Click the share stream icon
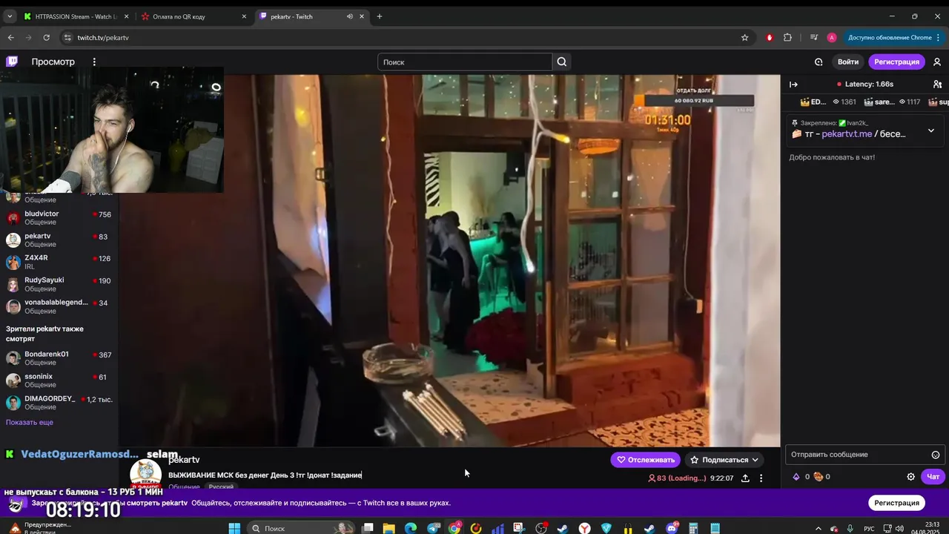The image size is (949, 534). click(745, 478)
